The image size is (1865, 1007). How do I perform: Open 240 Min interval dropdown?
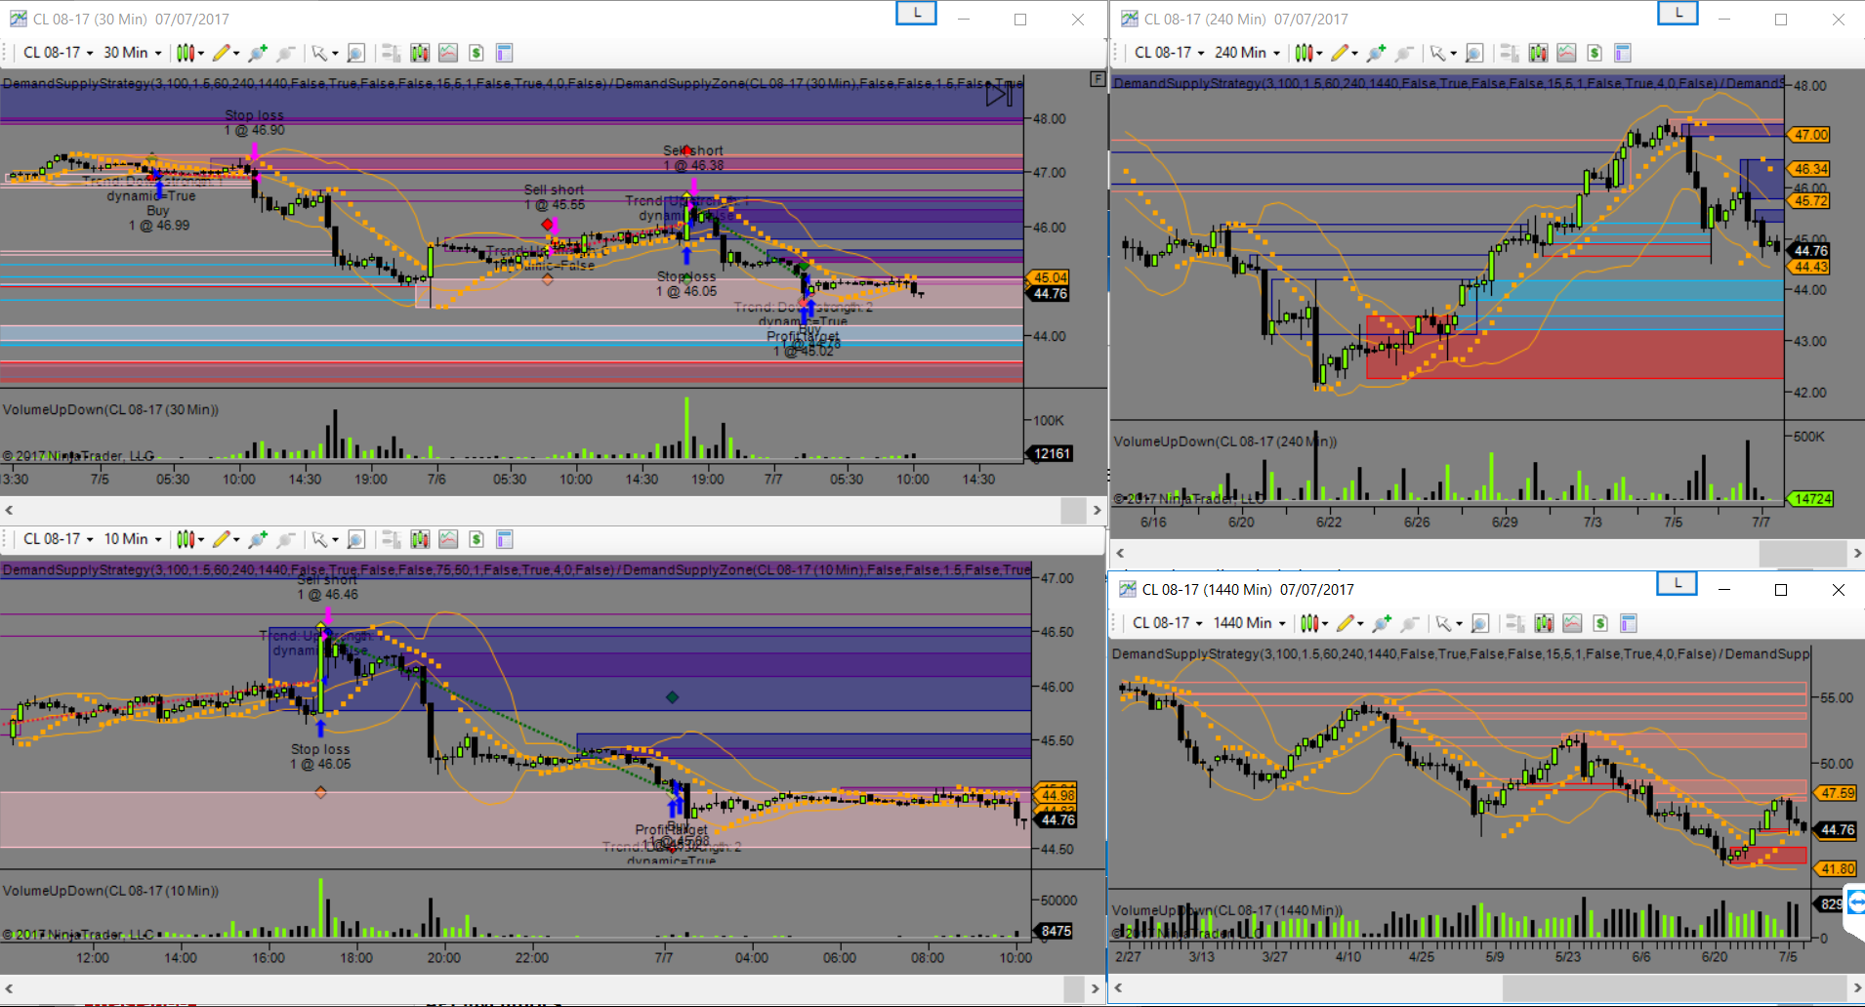1248,53
